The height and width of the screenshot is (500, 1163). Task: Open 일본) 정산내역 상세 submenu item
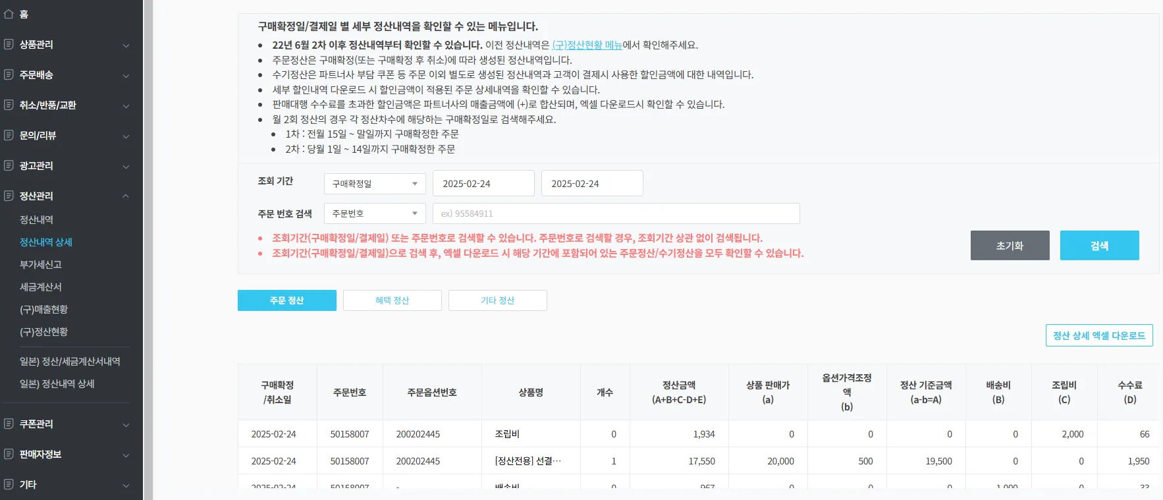click(x=57, y=383)
